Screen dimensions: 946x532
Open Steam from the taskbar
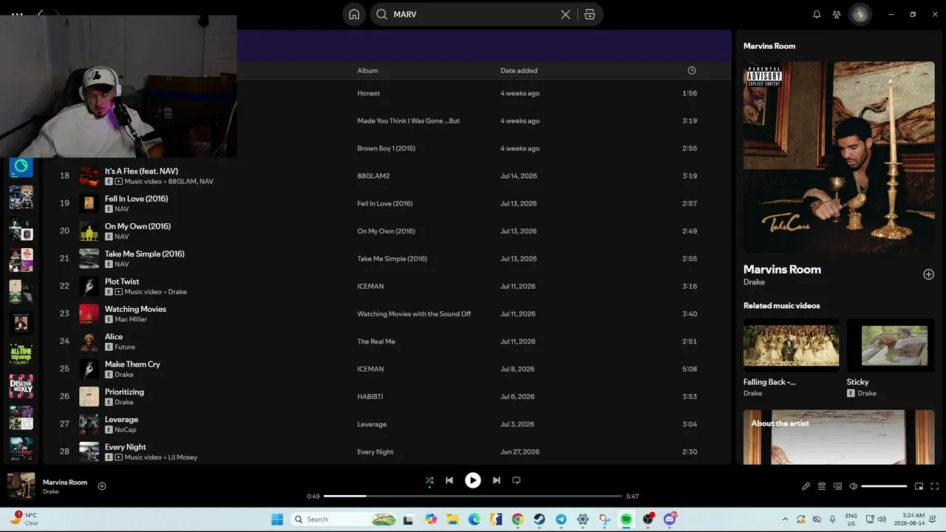coord(540,519)
